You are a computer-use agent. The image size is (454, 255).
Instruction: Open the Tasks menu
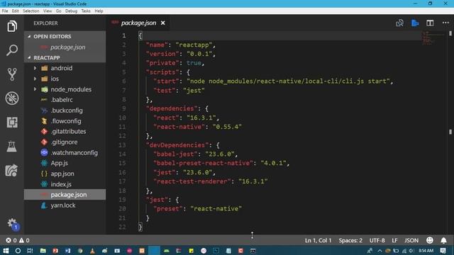[86, 11]
